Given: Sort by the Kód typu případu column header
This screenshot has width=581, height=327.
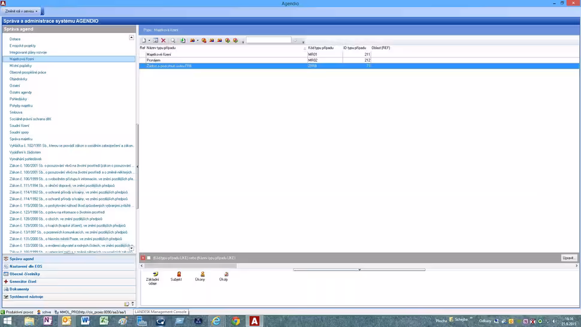Looking at the screenshot, I should (x=321, y=48).
